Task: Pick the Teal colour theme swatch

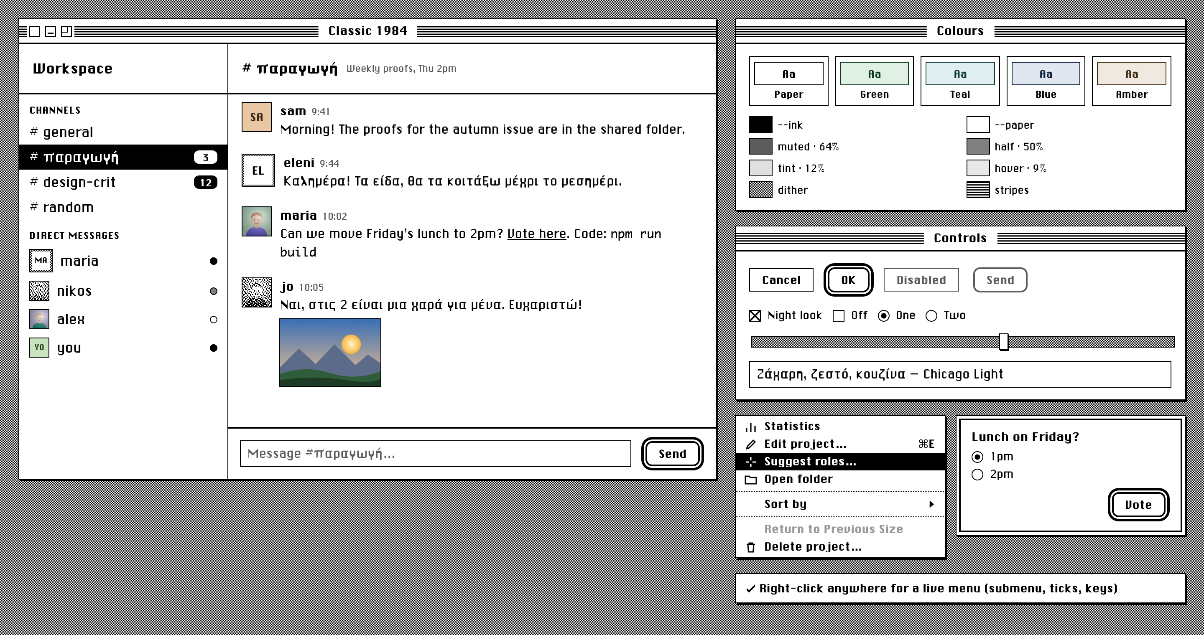Action: pos(959,81)
